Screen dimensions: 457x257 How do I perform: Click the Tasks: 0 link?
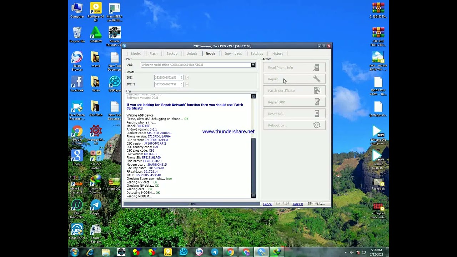pos(297,204)
